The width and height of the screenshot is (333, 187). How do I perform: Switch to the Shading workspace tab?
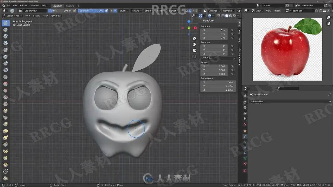pyautogui.click(x=70, y=6)
